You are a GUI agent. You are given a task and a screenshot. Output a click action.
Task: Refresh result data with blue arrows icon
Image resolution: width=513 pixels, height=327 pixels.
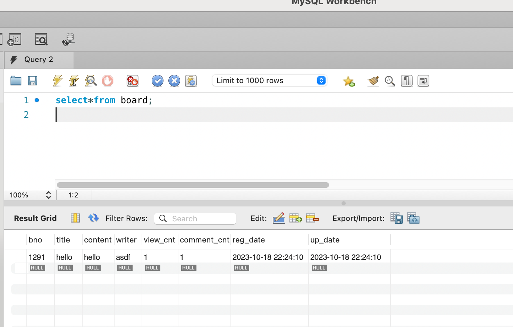[x=94, y=218]
